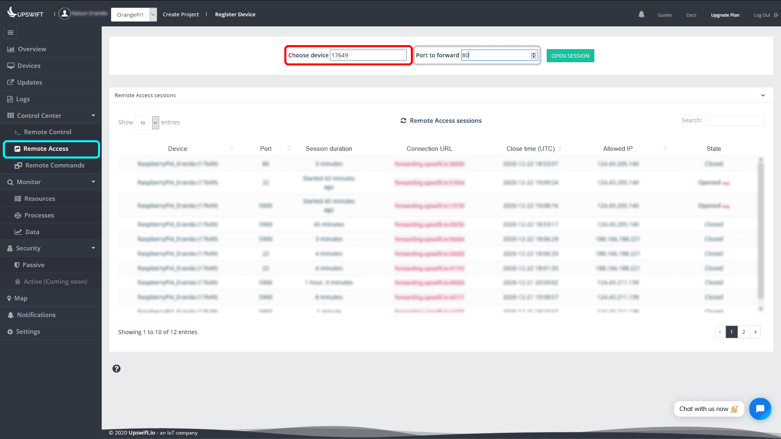Open Updates in the sidebar
Image resolution: width=781 pixels, height=439 pixels.
click(x=29, y=83)
